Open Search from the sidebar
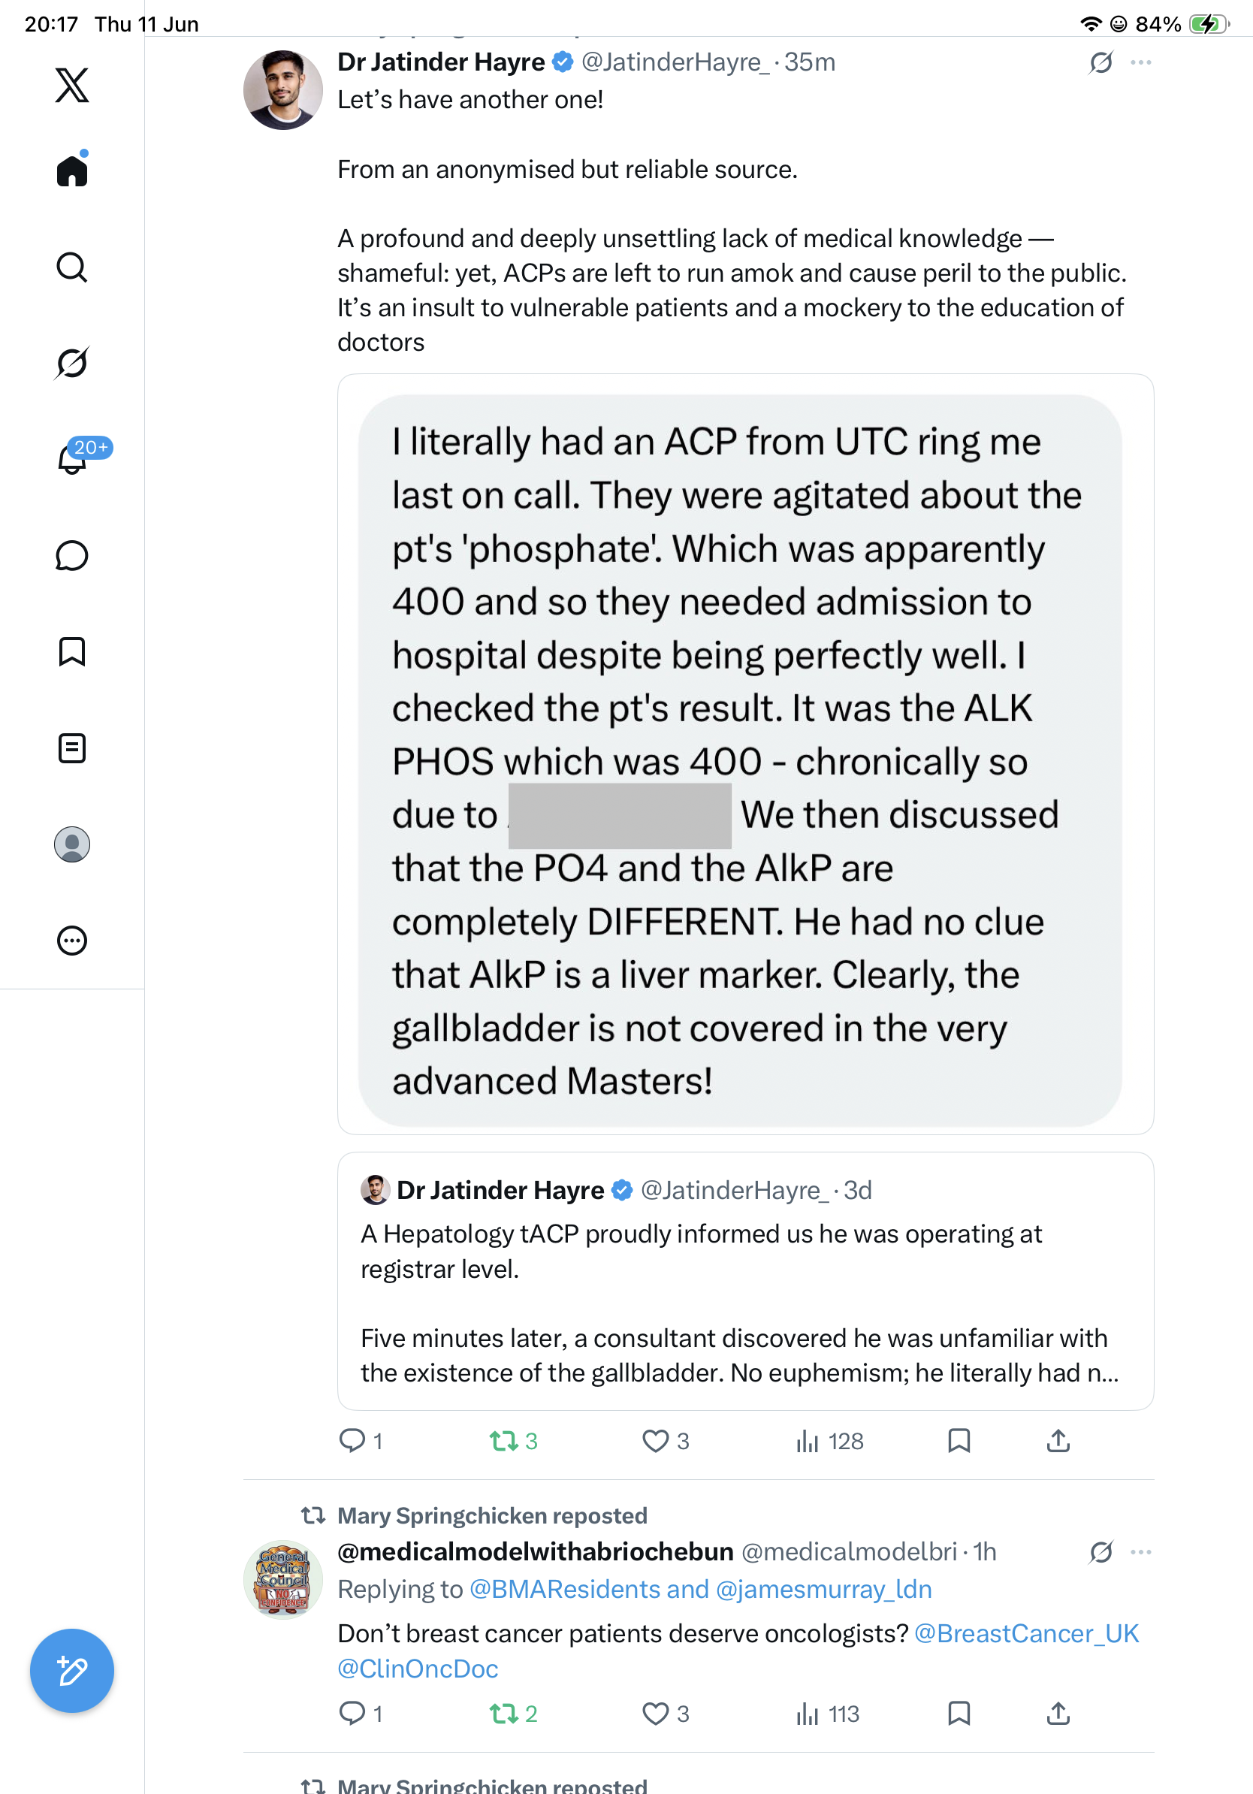1253x1794 pixels. (x=72, y=267)
